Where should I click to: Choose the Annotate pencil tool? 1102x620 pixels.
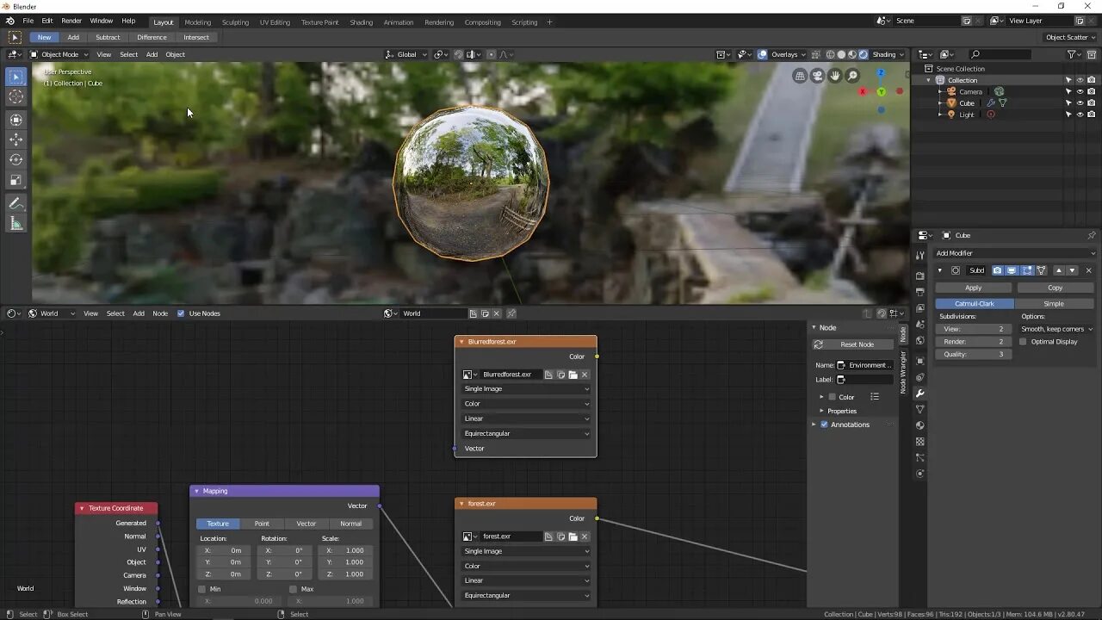pos(16,203)
